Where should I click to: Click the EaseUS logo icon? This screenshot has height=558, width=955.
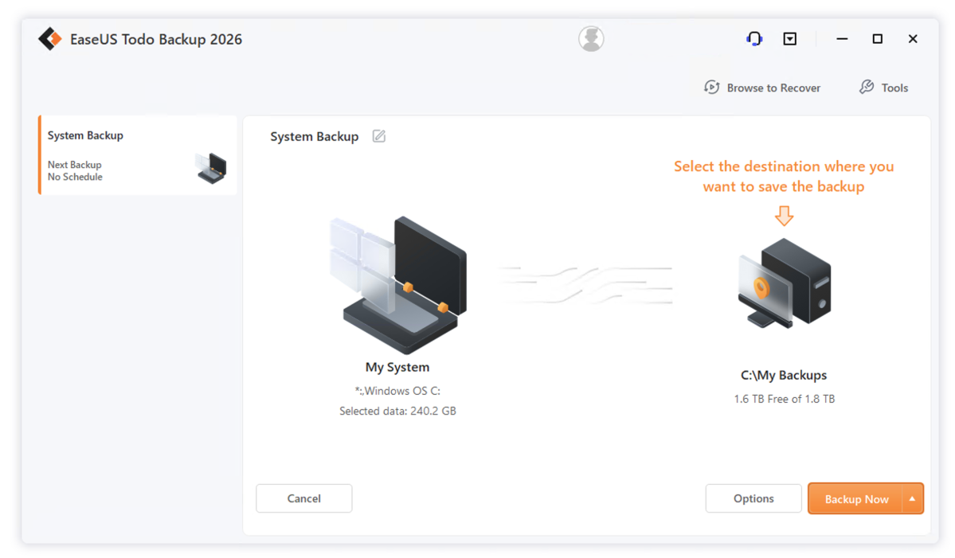pos(50,39)
